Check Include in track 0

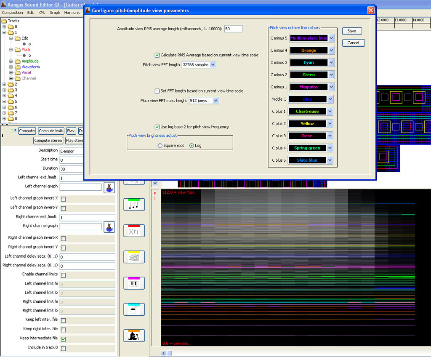click(x=63, y=349)
